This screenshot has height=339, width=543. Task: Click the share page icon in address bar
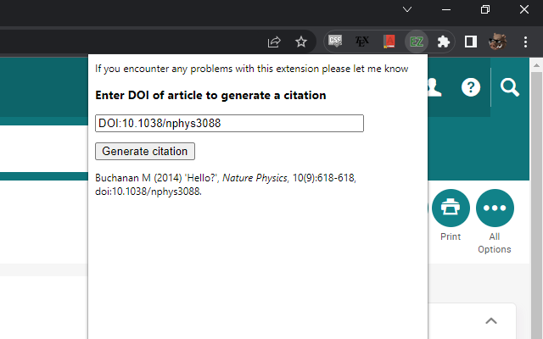(x=273, y=42)
